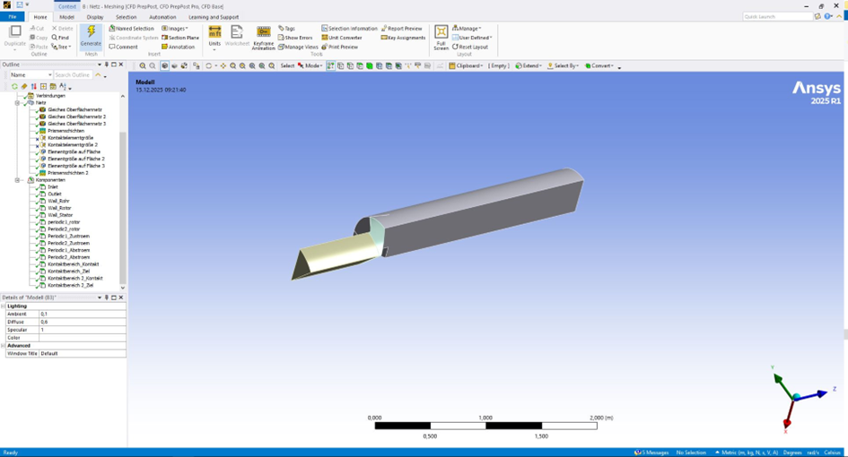Collapse the Komponenten tree node
Image resolution: width=848 pixels, height=457 pixels.
(17, 180)
